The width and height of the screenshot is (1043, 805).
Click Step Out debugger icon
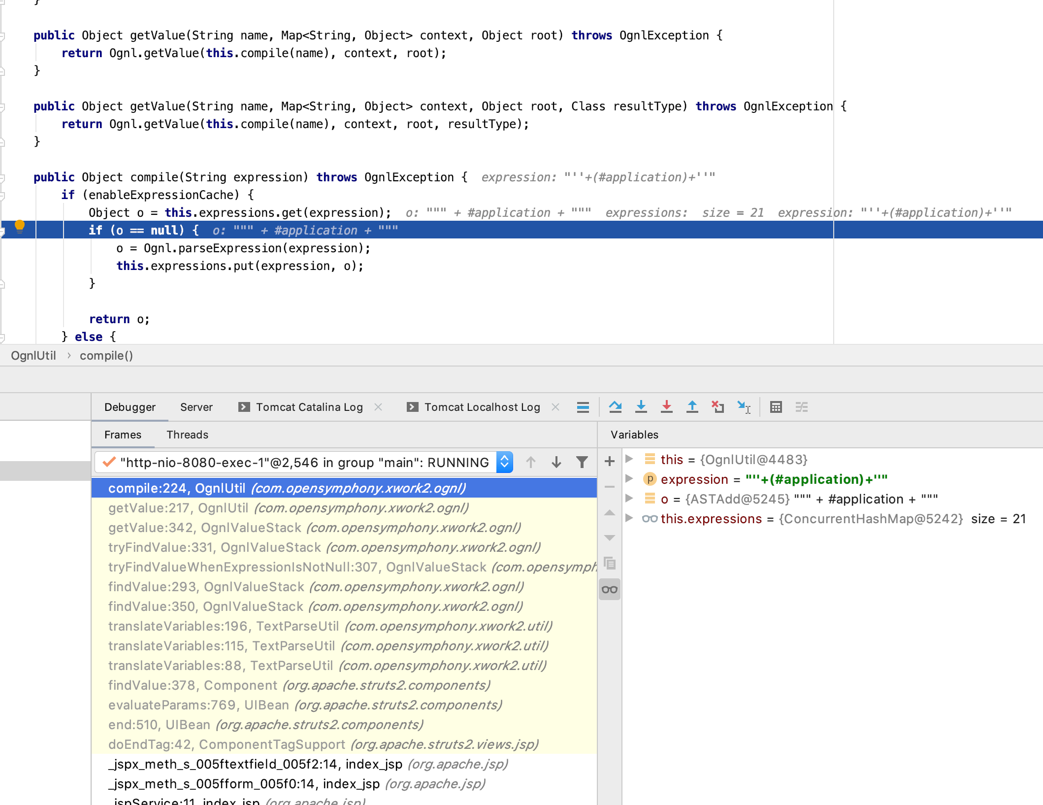[x=692, y=407]
